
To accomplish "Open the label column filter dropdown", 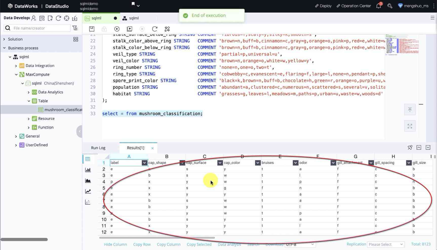I will tap(144, 163).
